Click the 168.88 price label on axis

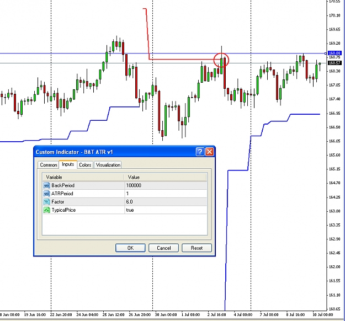coord(335,53)
